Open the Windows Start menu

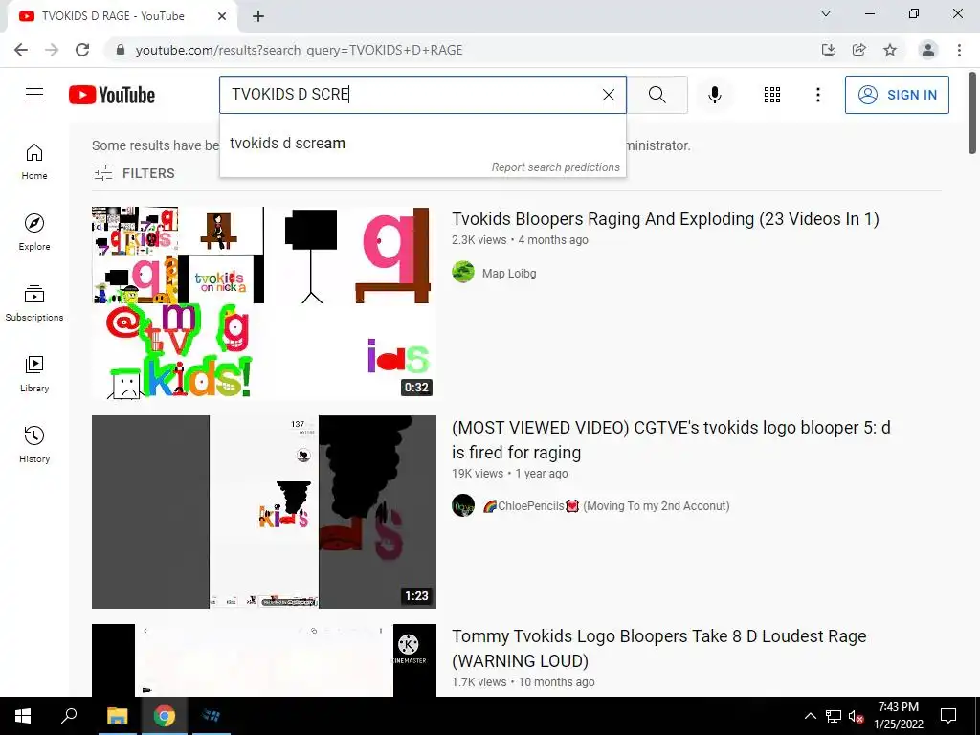[x=23, y=716]
